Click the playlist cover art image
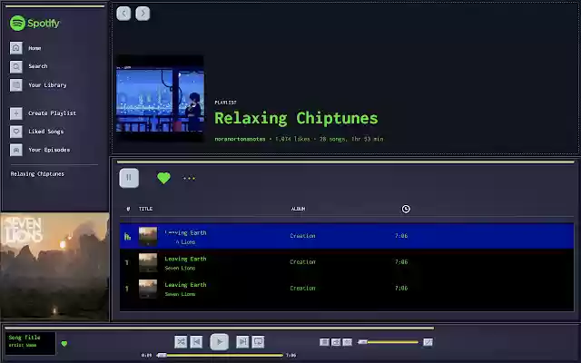 point(160,99)
